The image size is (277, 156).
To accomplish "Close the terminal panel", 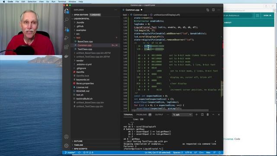I will coord(219,114).
